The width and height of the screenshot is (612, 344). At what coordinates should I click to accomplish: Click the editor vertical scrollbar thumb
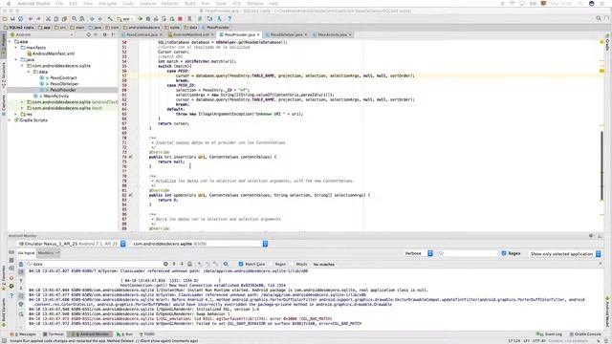pyautogui.click(x=601, y=165)
